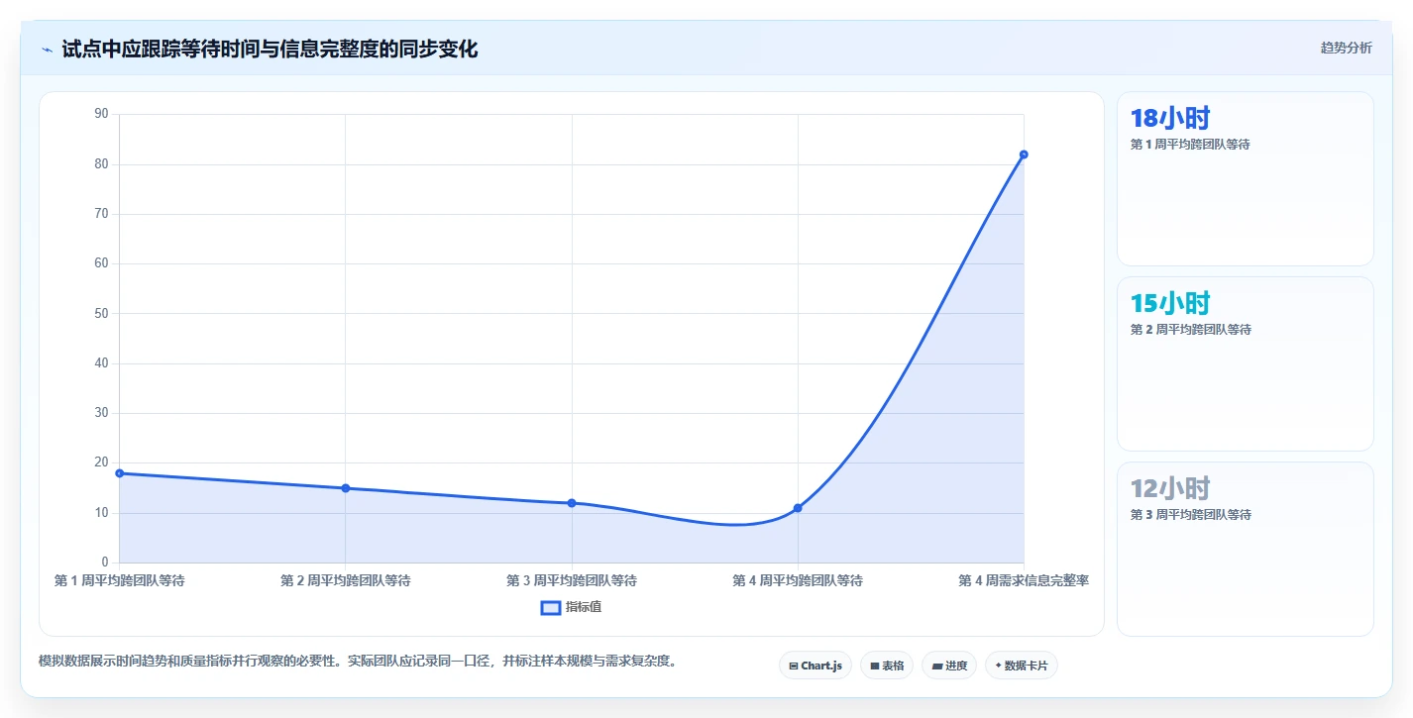Click the data point for 第 1 周平均跨团队等待
1413x718 pixels.
click(119, 473)
